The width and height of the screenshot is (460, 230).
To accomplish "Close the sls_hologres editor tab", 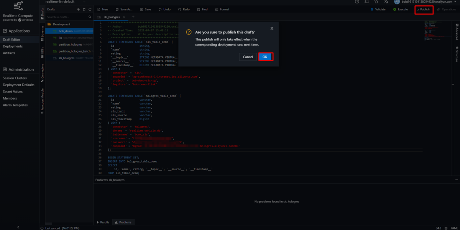I will [124, 17].
